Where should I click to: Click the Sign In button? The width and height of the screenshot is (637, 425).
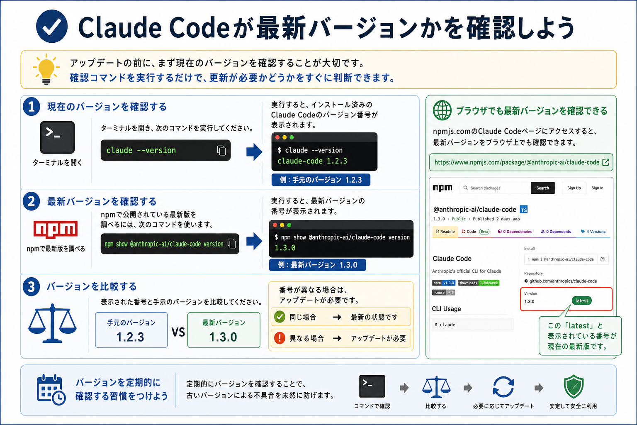coord(597,188)
